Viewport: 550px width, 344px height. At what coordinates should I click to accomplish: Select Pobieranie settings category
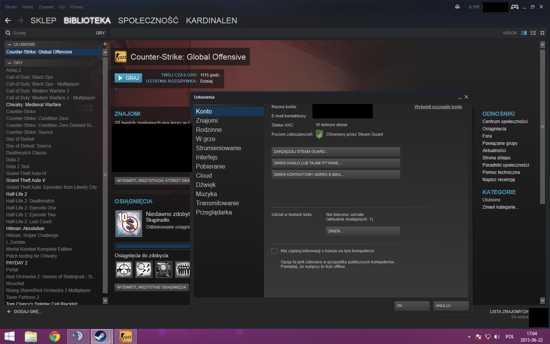(x=229, y=166)
